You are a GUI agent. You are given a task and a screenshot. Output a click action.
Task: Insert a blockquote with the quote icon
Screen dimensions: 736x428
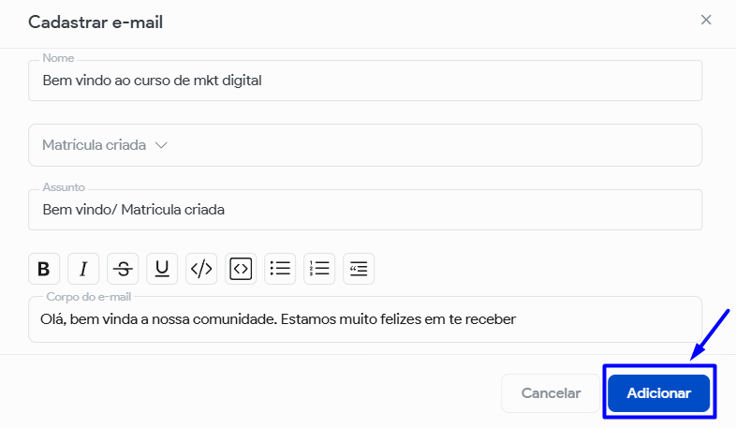click(359, 269)
